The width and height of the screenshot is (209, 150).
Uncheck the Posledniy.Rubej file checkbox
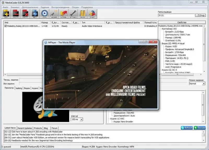[5, 26]
